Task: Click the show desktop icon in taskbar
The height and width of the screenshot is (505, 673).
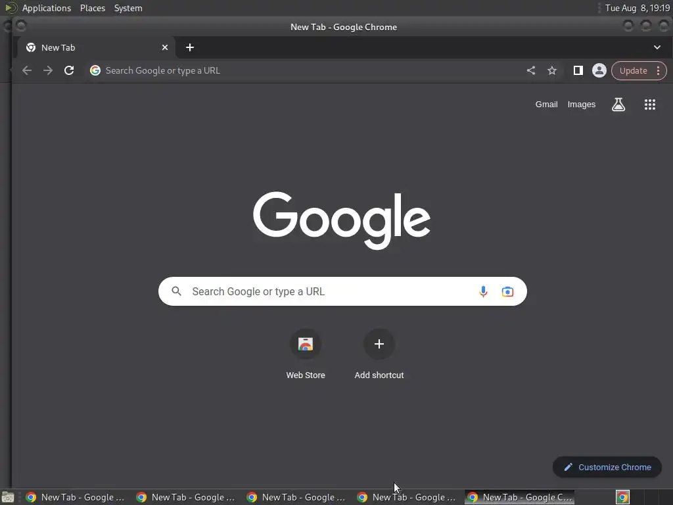Action: tap(8, 497)
